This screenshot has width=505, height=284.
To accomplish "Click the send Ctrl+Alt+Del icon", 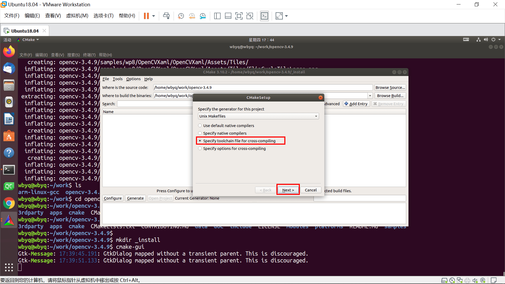I will (166, 16).
